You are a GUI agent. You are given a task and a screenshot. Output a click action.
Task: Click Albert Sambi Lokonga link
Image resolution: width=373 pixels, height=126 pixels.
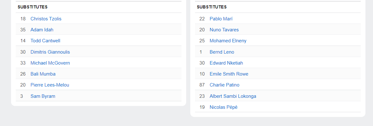(233, 96)
